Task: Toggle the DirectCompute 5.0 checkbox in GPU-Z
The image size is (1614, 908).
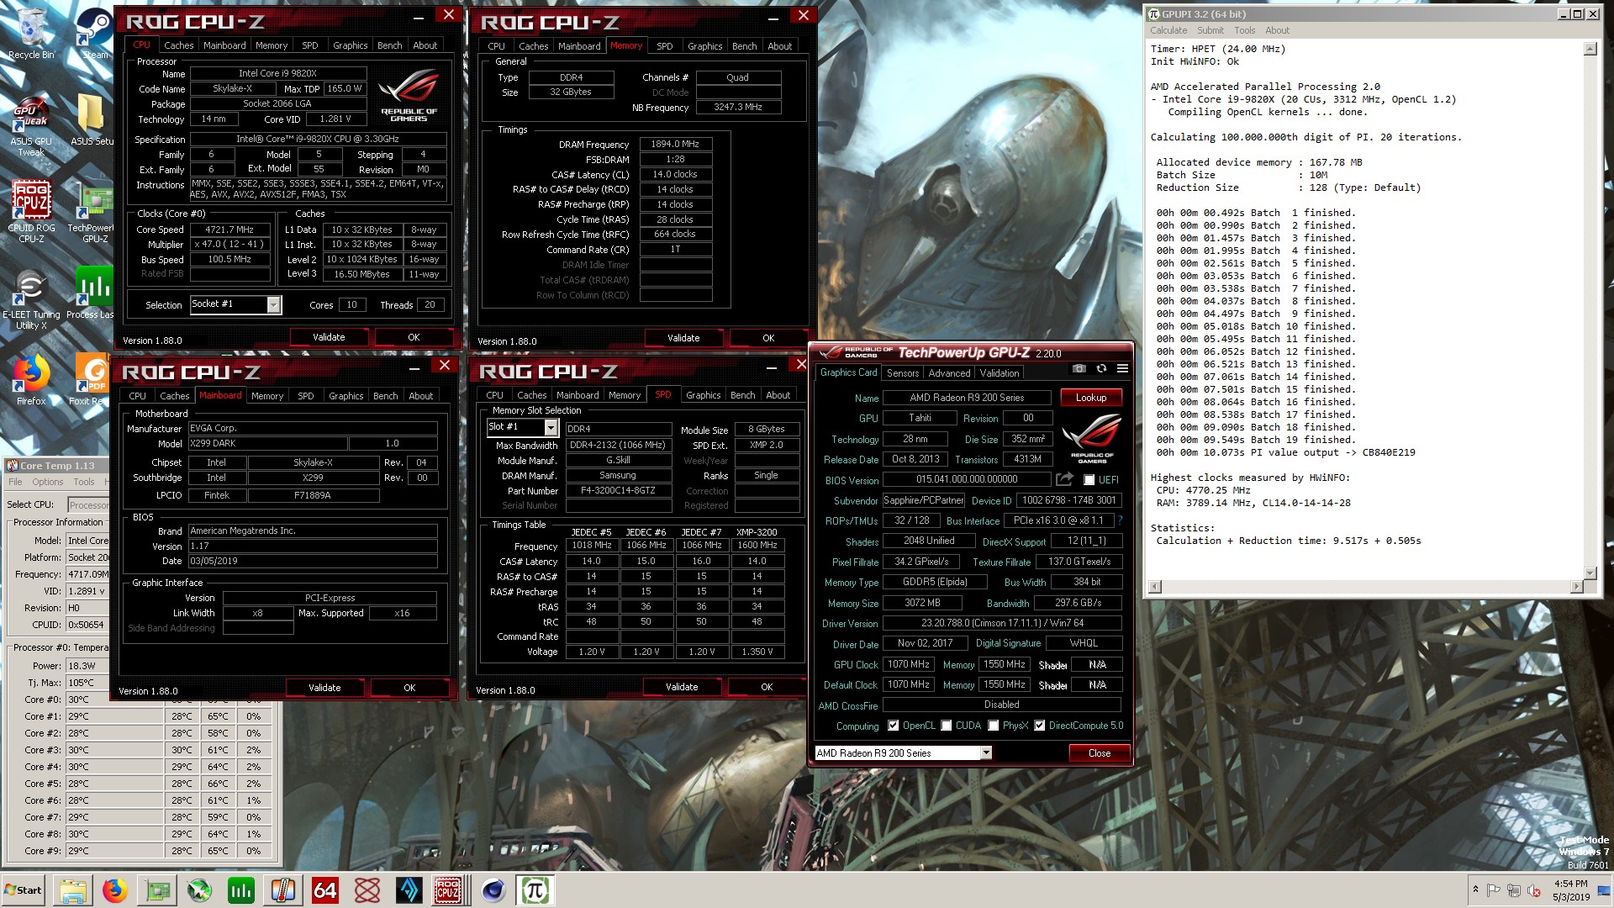Action: 1040,726
